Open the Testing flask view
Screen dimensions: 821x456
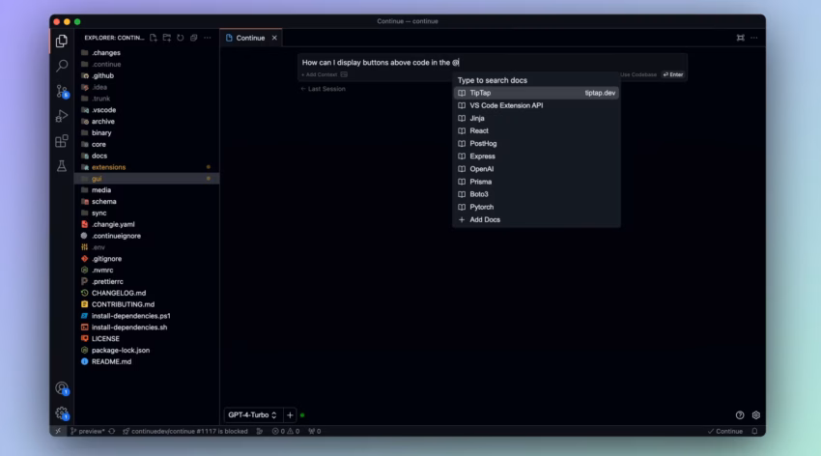pos(62,166)
